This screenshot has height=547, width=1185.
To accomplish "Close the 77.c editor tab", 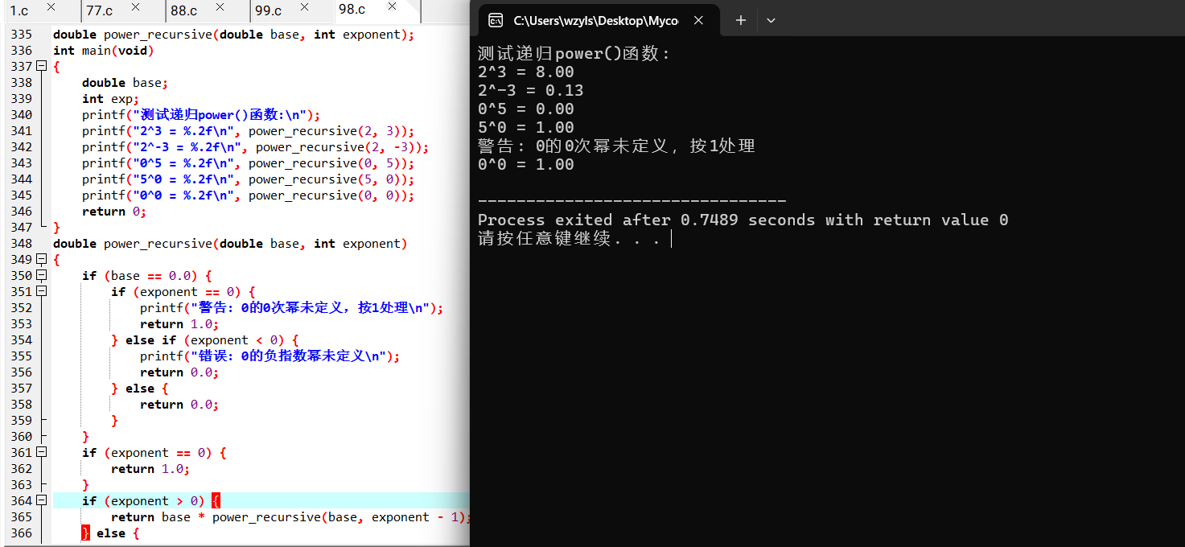I will pos(135,7).
